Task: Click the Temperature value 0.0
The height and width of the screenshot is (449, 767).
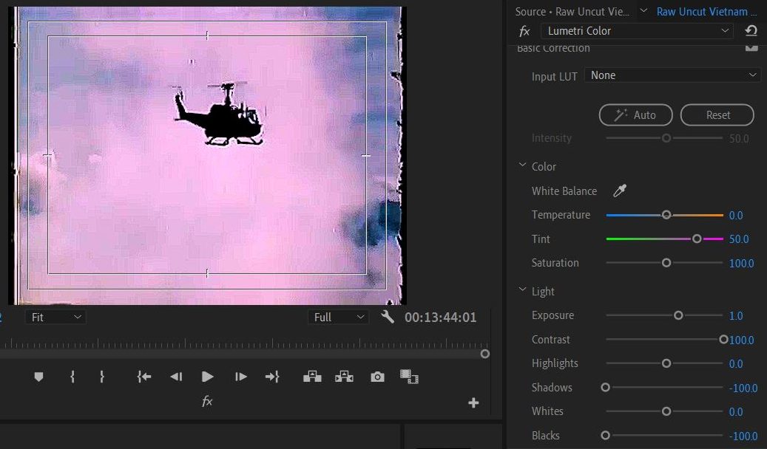Action: [736, 216]
